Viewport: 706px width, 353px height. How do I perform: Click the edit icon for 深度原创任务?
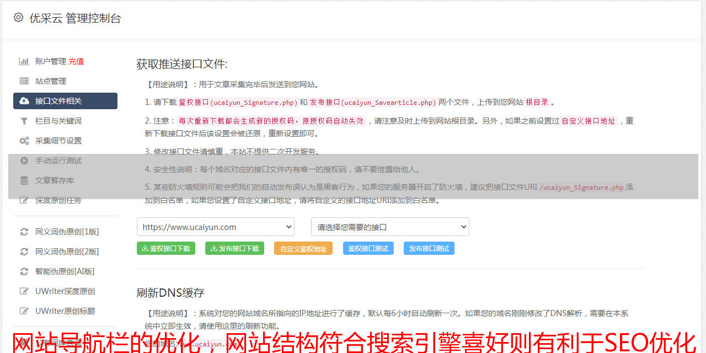(x=24, y=200)
